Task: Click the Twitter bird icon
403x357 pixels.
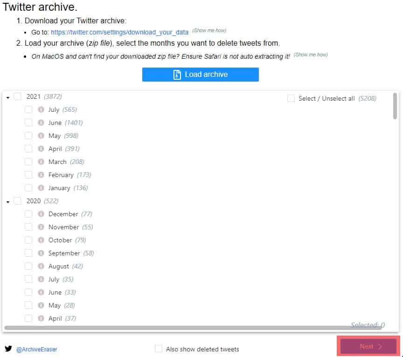Action: 8,349
